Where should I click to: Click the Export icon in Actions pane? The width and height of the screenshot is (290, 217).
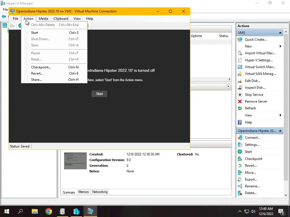coord(240,179)
